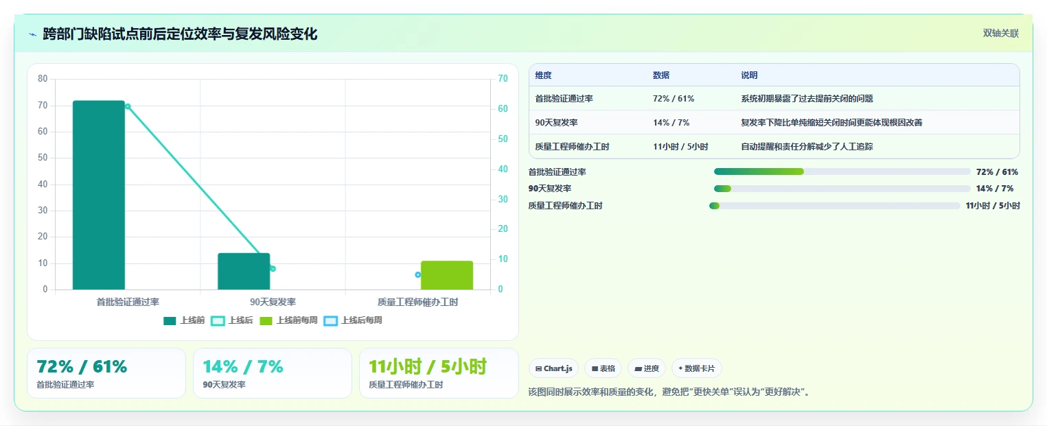The width and height of the screenshot is (1047, 426).
Task: Click the 数据卡片 tag button
Action: click(x=697, y=368)
